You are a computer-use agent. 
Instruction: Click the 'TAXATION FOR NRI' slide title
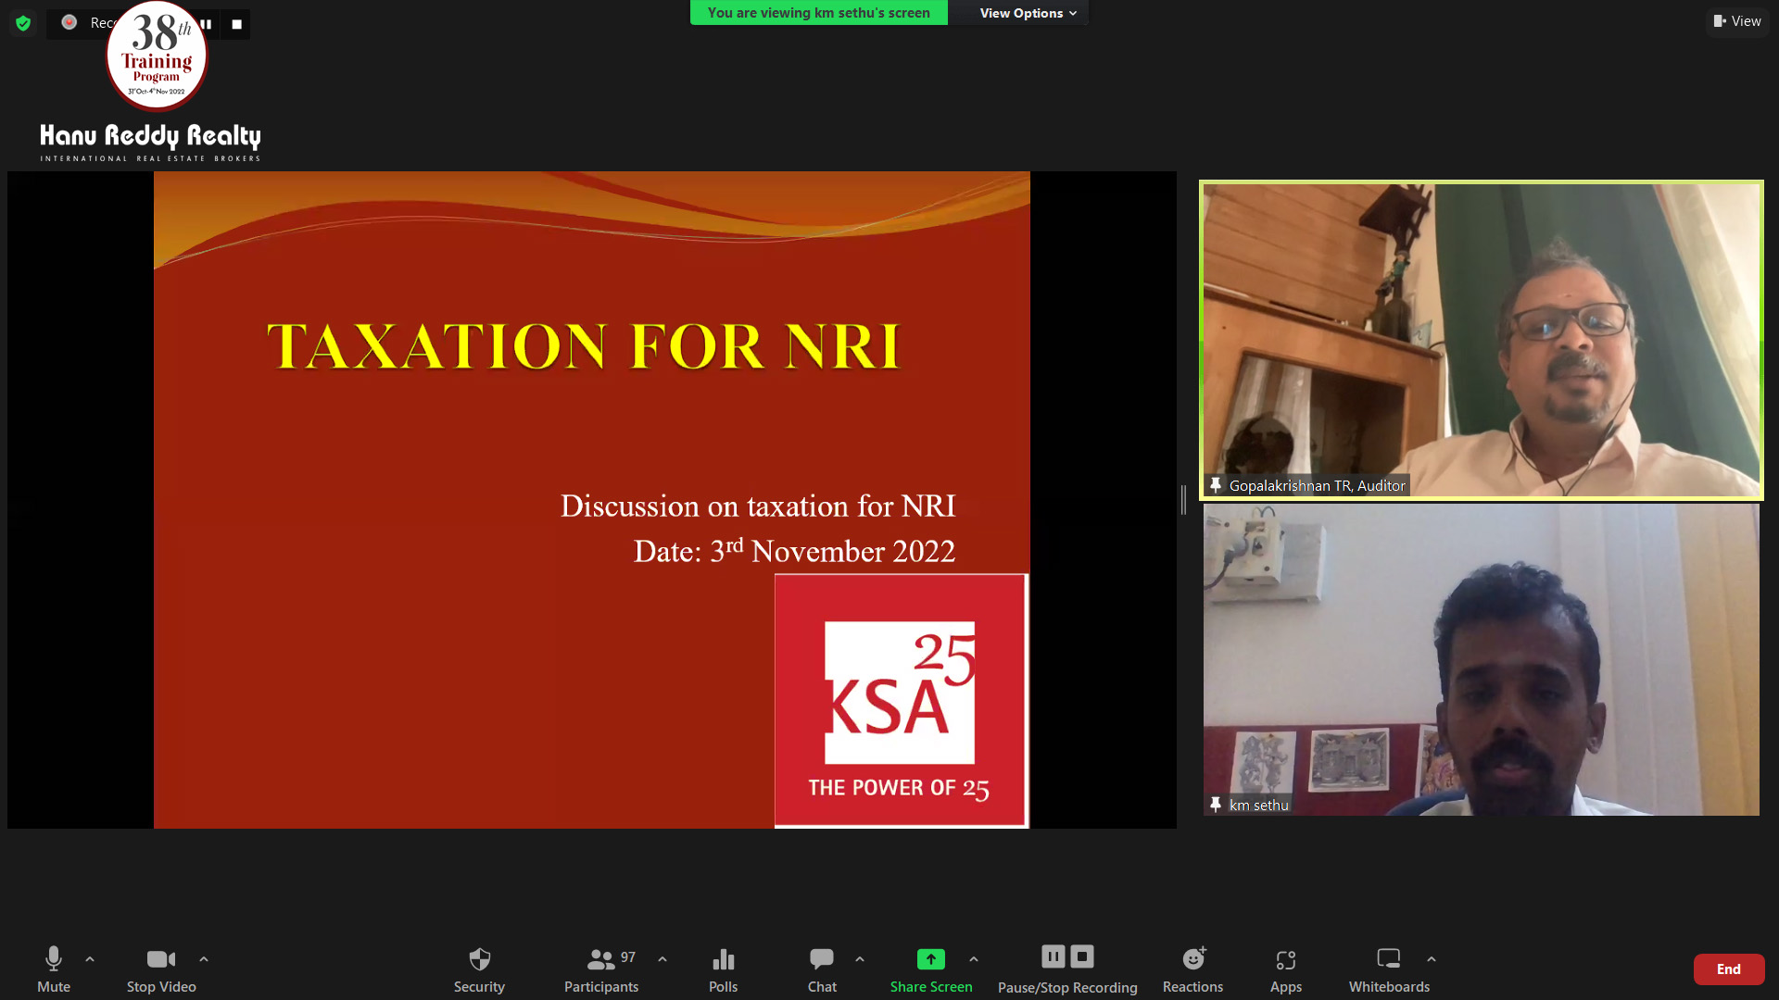584,346
